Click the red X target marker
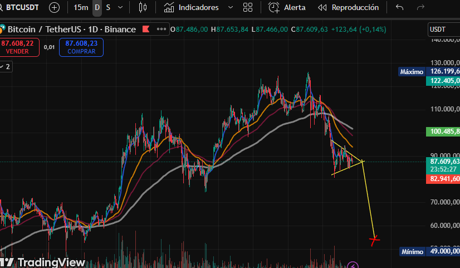 (x=374, y=240)
